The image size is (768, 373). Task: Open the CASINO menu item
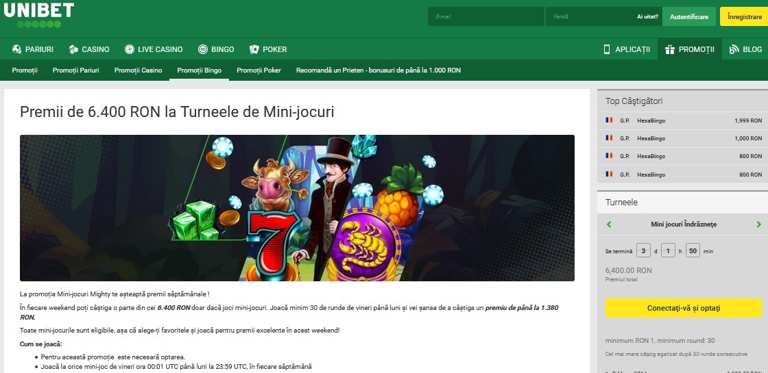tap(89, 49)
